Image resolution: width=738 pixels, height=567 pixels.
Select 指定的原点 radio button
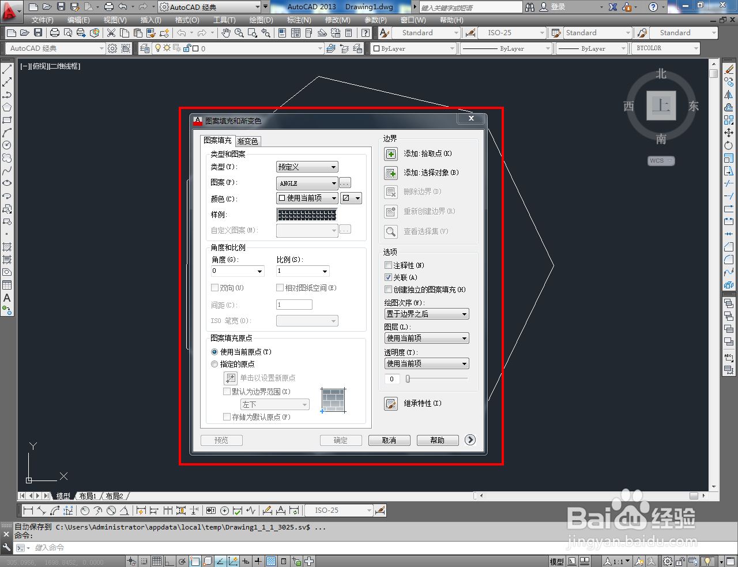coord(214,364)
